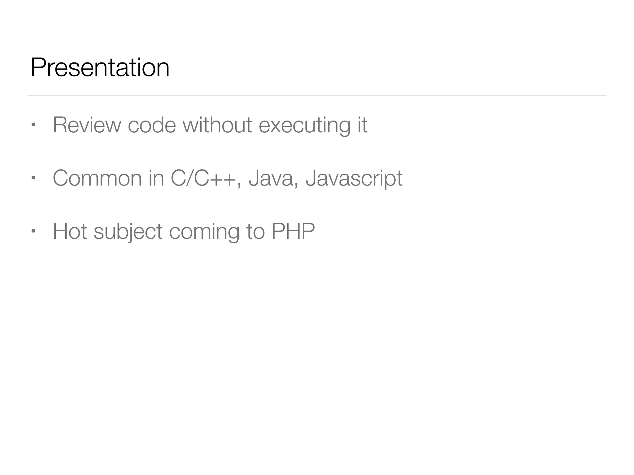The image size is (634, 475).
Task: Place cursor on the word "coming"
Action: [204, 232]
